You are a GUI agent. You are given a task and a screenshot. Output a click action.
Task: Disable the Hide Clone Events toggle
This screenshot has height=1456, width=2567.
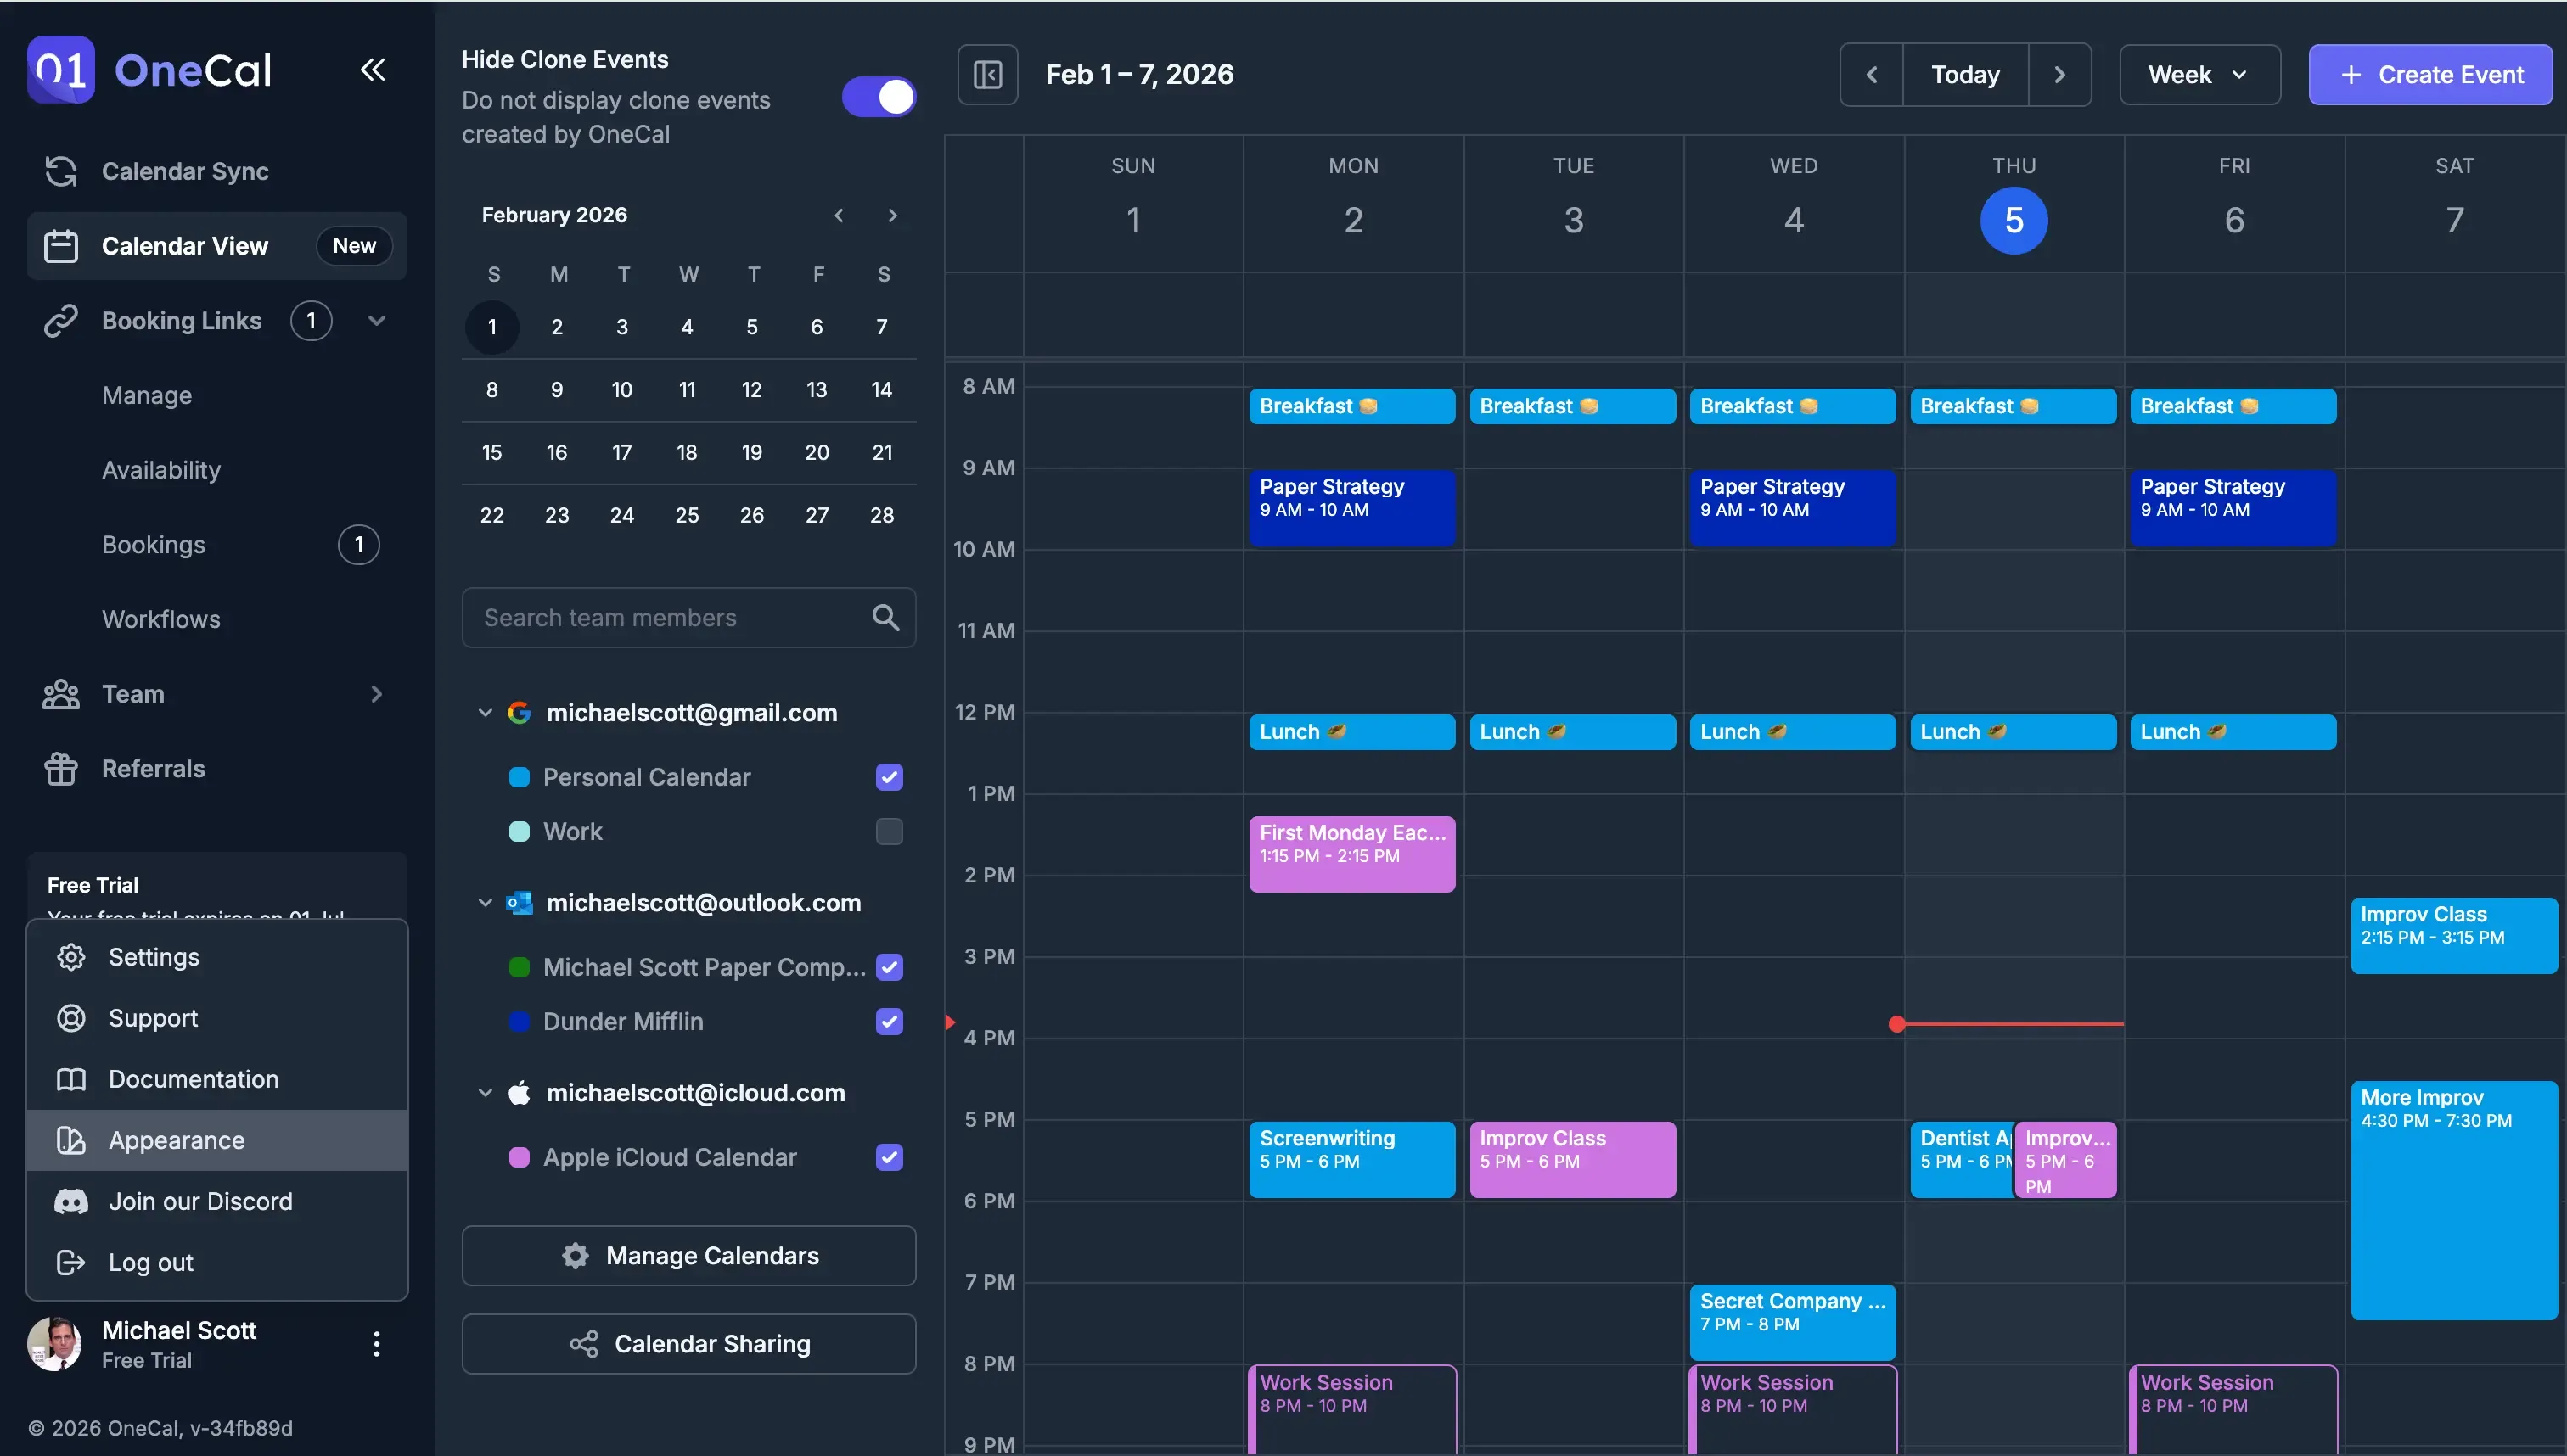pyautogui.click(x=878, y=97)
